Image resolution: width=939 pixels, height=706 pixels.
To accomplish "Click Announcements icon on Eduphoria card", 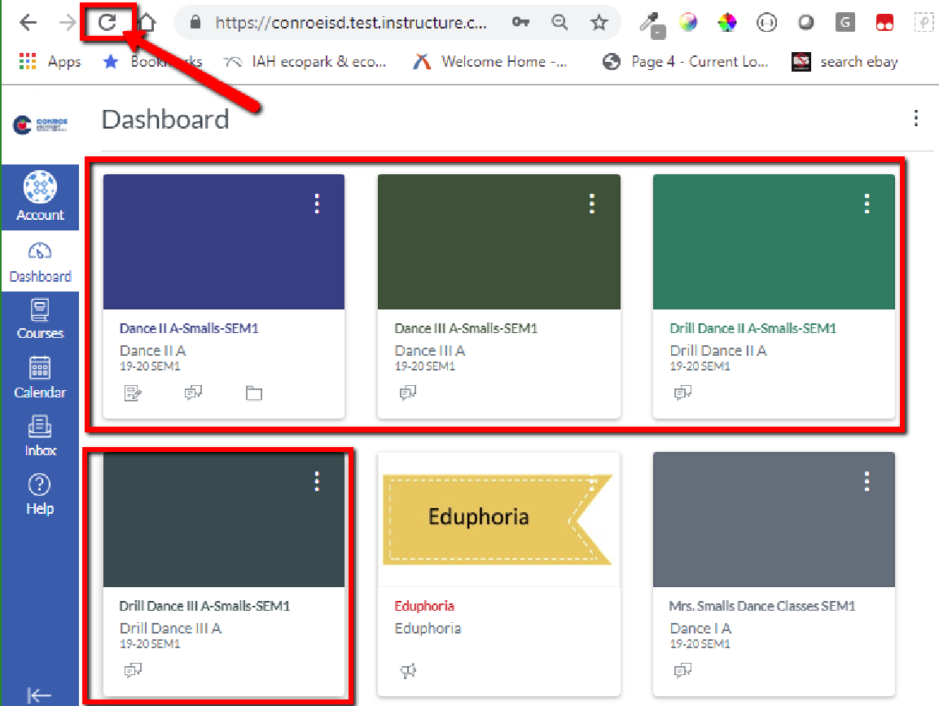I will [407, 671].
